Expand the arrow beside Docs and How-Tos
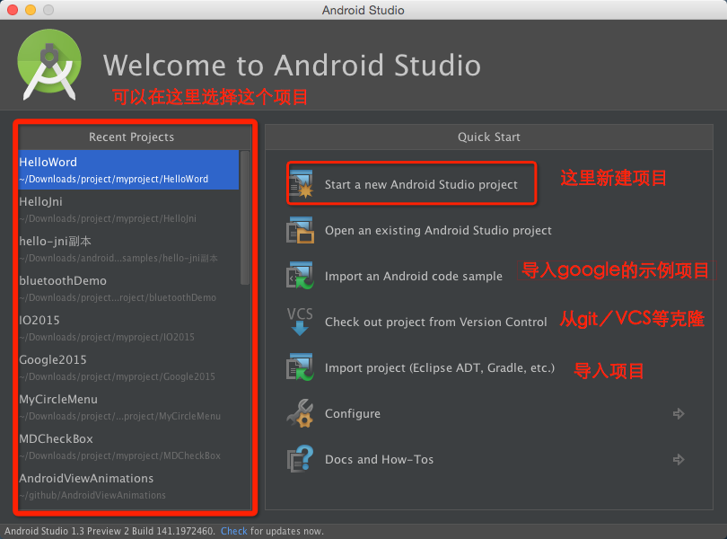This screenshot has width=727, height=539. pos(679,460)
